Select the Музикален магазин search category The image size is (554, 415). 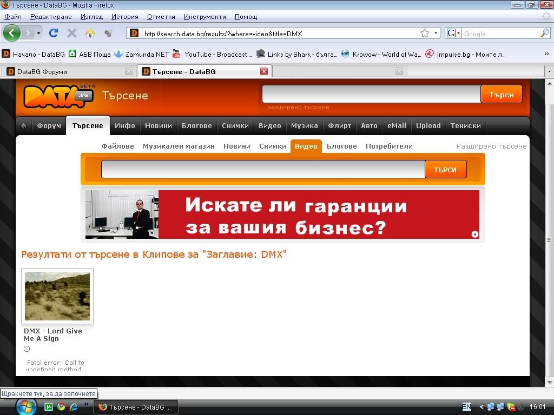click(179, 146)
